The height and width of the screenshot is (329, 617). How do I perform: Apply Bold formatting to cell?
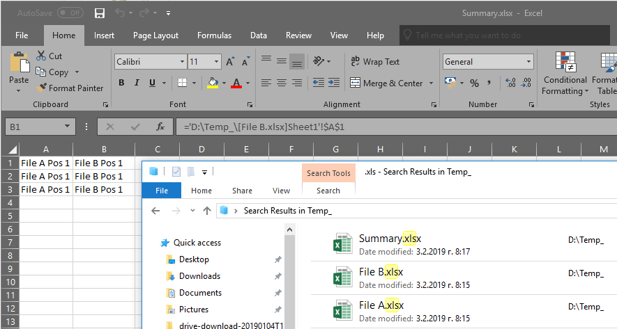click(x=121, y=83)
